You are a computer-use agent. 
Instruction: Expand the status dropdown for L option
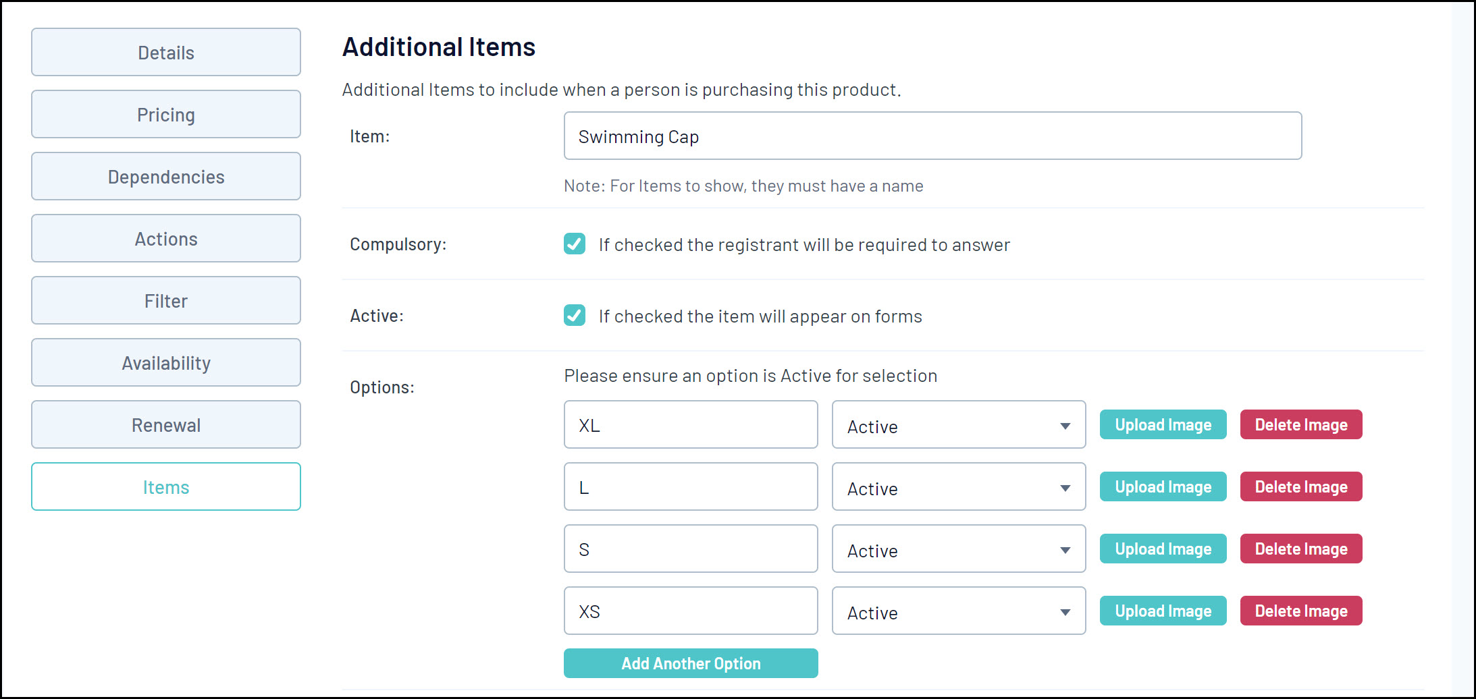click(x=958, y=487)
